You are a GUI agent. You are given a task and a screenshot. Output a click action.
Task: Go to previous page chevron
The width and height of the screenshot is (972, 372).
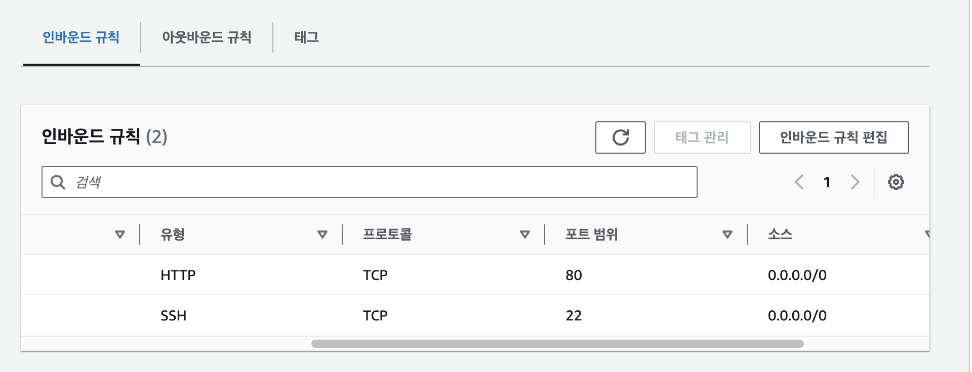[x=799, y=182]
